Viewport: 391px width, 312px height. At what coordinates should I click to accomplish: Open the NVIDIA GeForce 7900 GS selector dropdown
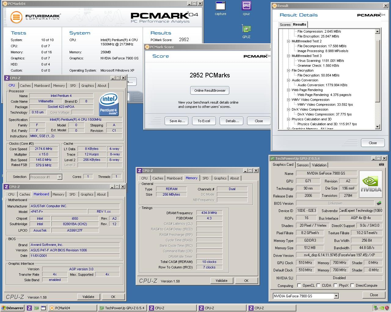point(336,296)
